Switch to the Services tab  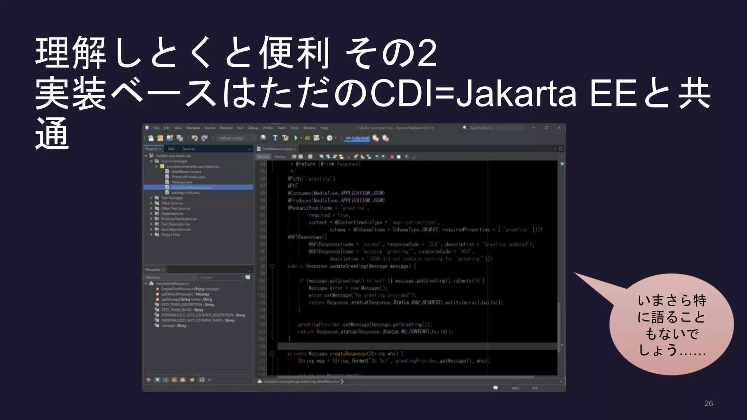(189, 149)
